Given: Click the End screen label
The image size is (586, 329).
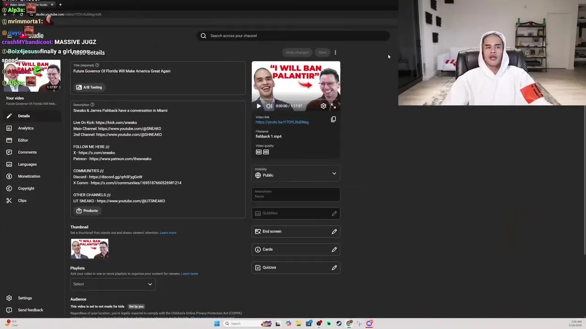Looking at the screenshot, I should (x=272, y=232).
